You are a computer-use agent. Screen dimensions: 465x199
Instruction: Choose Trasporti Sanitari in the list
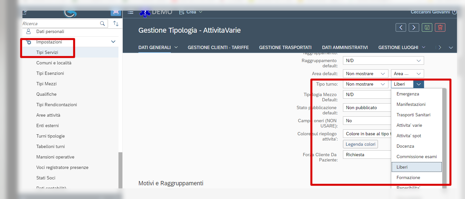point(413,115)
